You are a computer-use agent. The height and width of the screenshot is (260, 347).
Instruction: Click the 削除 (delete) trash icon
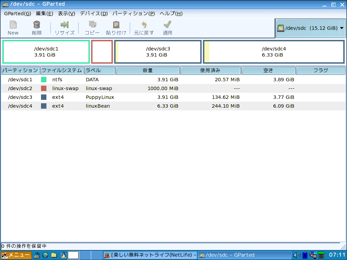(37, 25)
